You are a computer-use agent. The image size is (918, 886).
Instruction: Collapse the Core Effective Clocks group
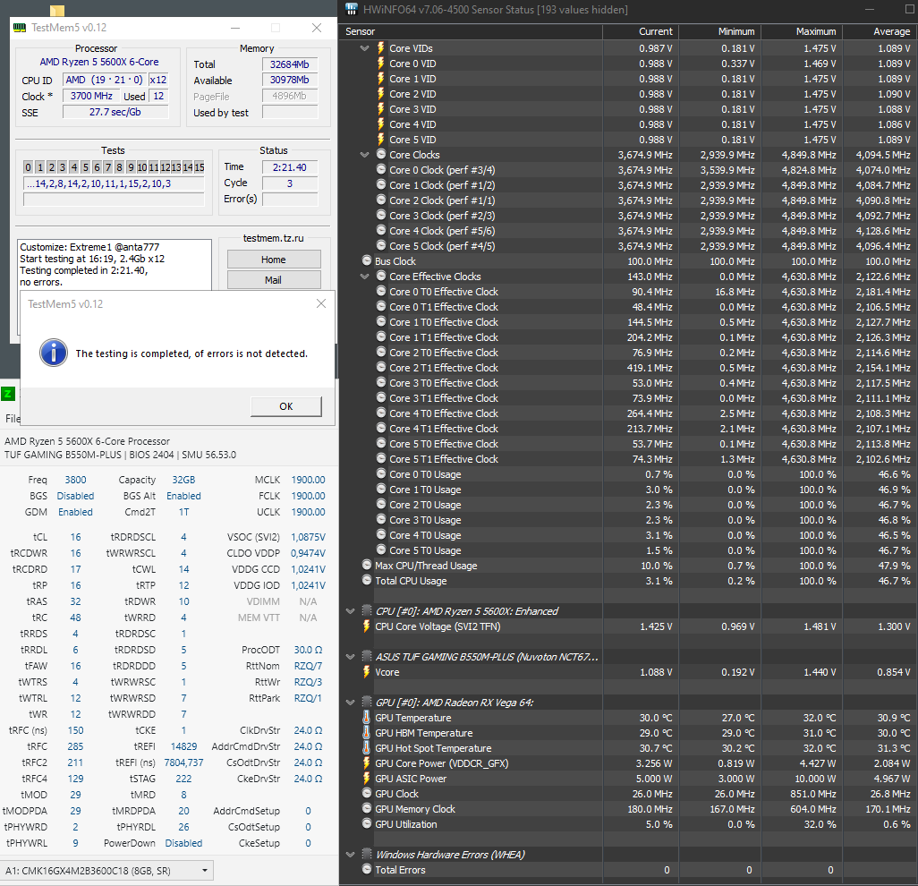pyautogui.click(x=365, y=277)
